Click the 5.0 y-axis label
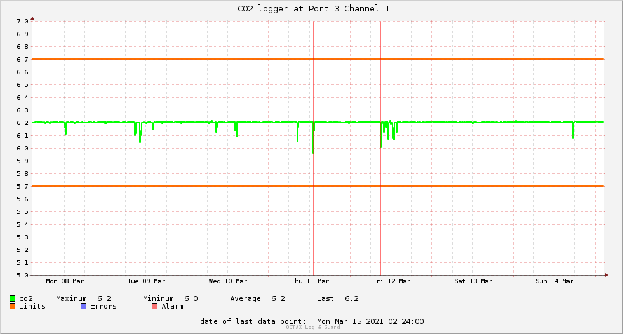The image size is (623, 334). click(22, 275)
